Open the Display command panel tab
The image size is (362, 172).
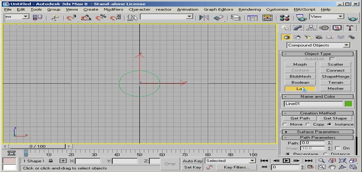point(337,28)
